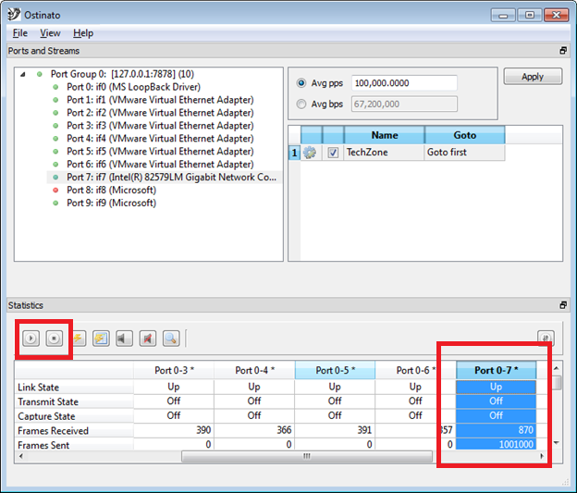The width and height of the screenshot is (577, 493).
Task: Click statistics vertical scrollbar down arrow
Action: [557, 443]
